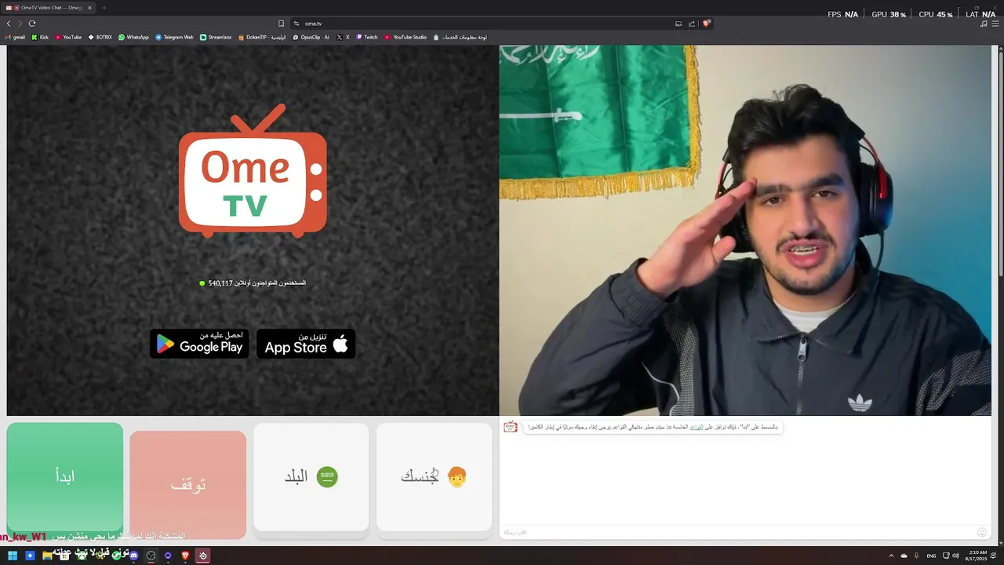The width and height of the screenshot is (1004, 565).
Task: Open the YouTube bookmark
Action: (68, 37)
